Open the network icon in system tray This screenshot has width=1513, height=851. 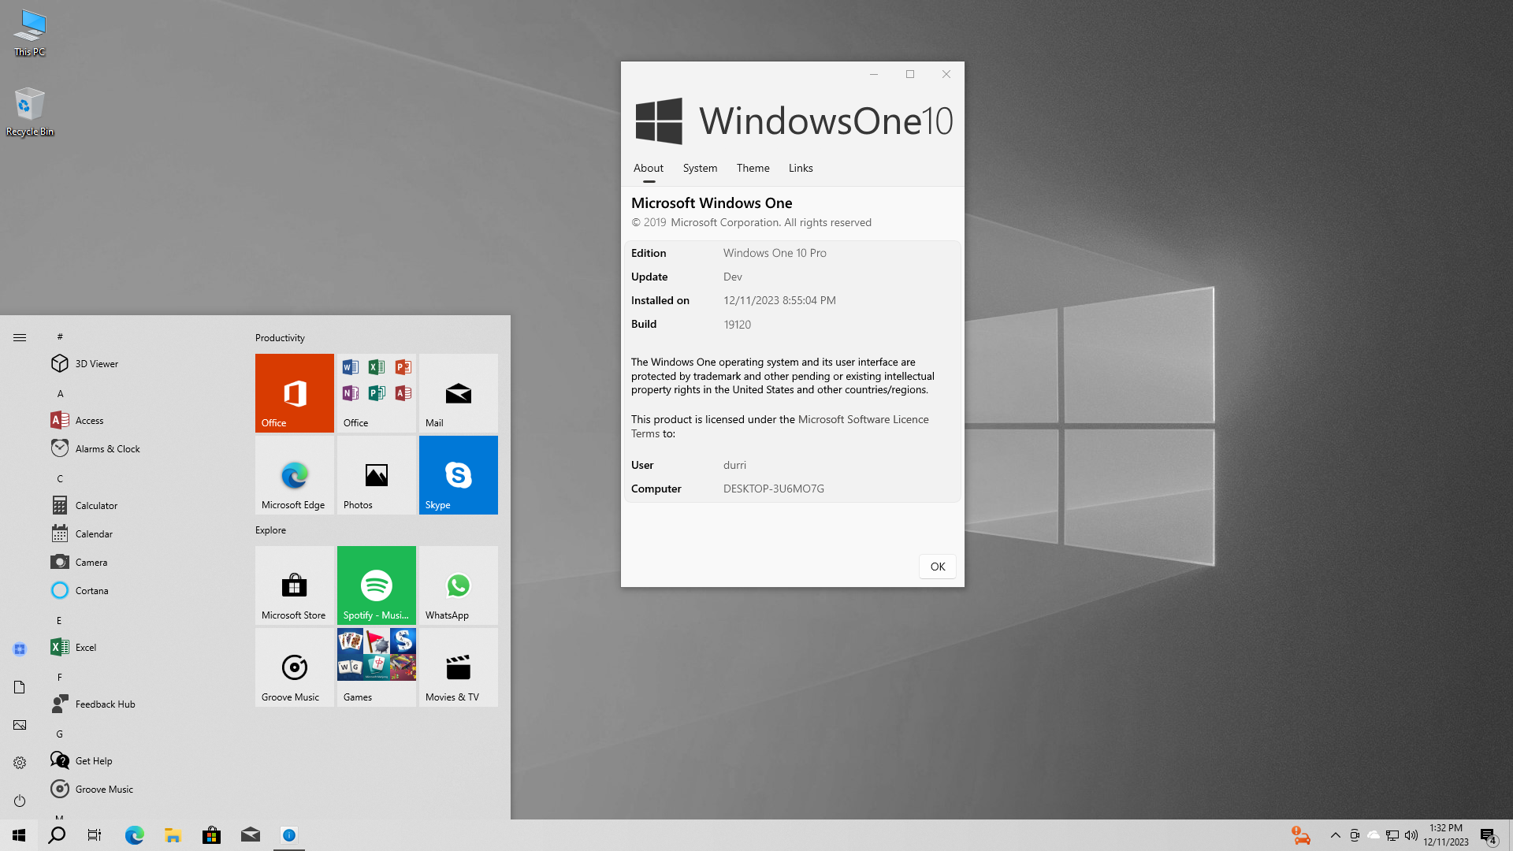(1392, 835)
